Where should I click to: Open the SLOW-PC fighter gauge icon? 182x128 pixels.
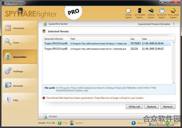point(162,11)
